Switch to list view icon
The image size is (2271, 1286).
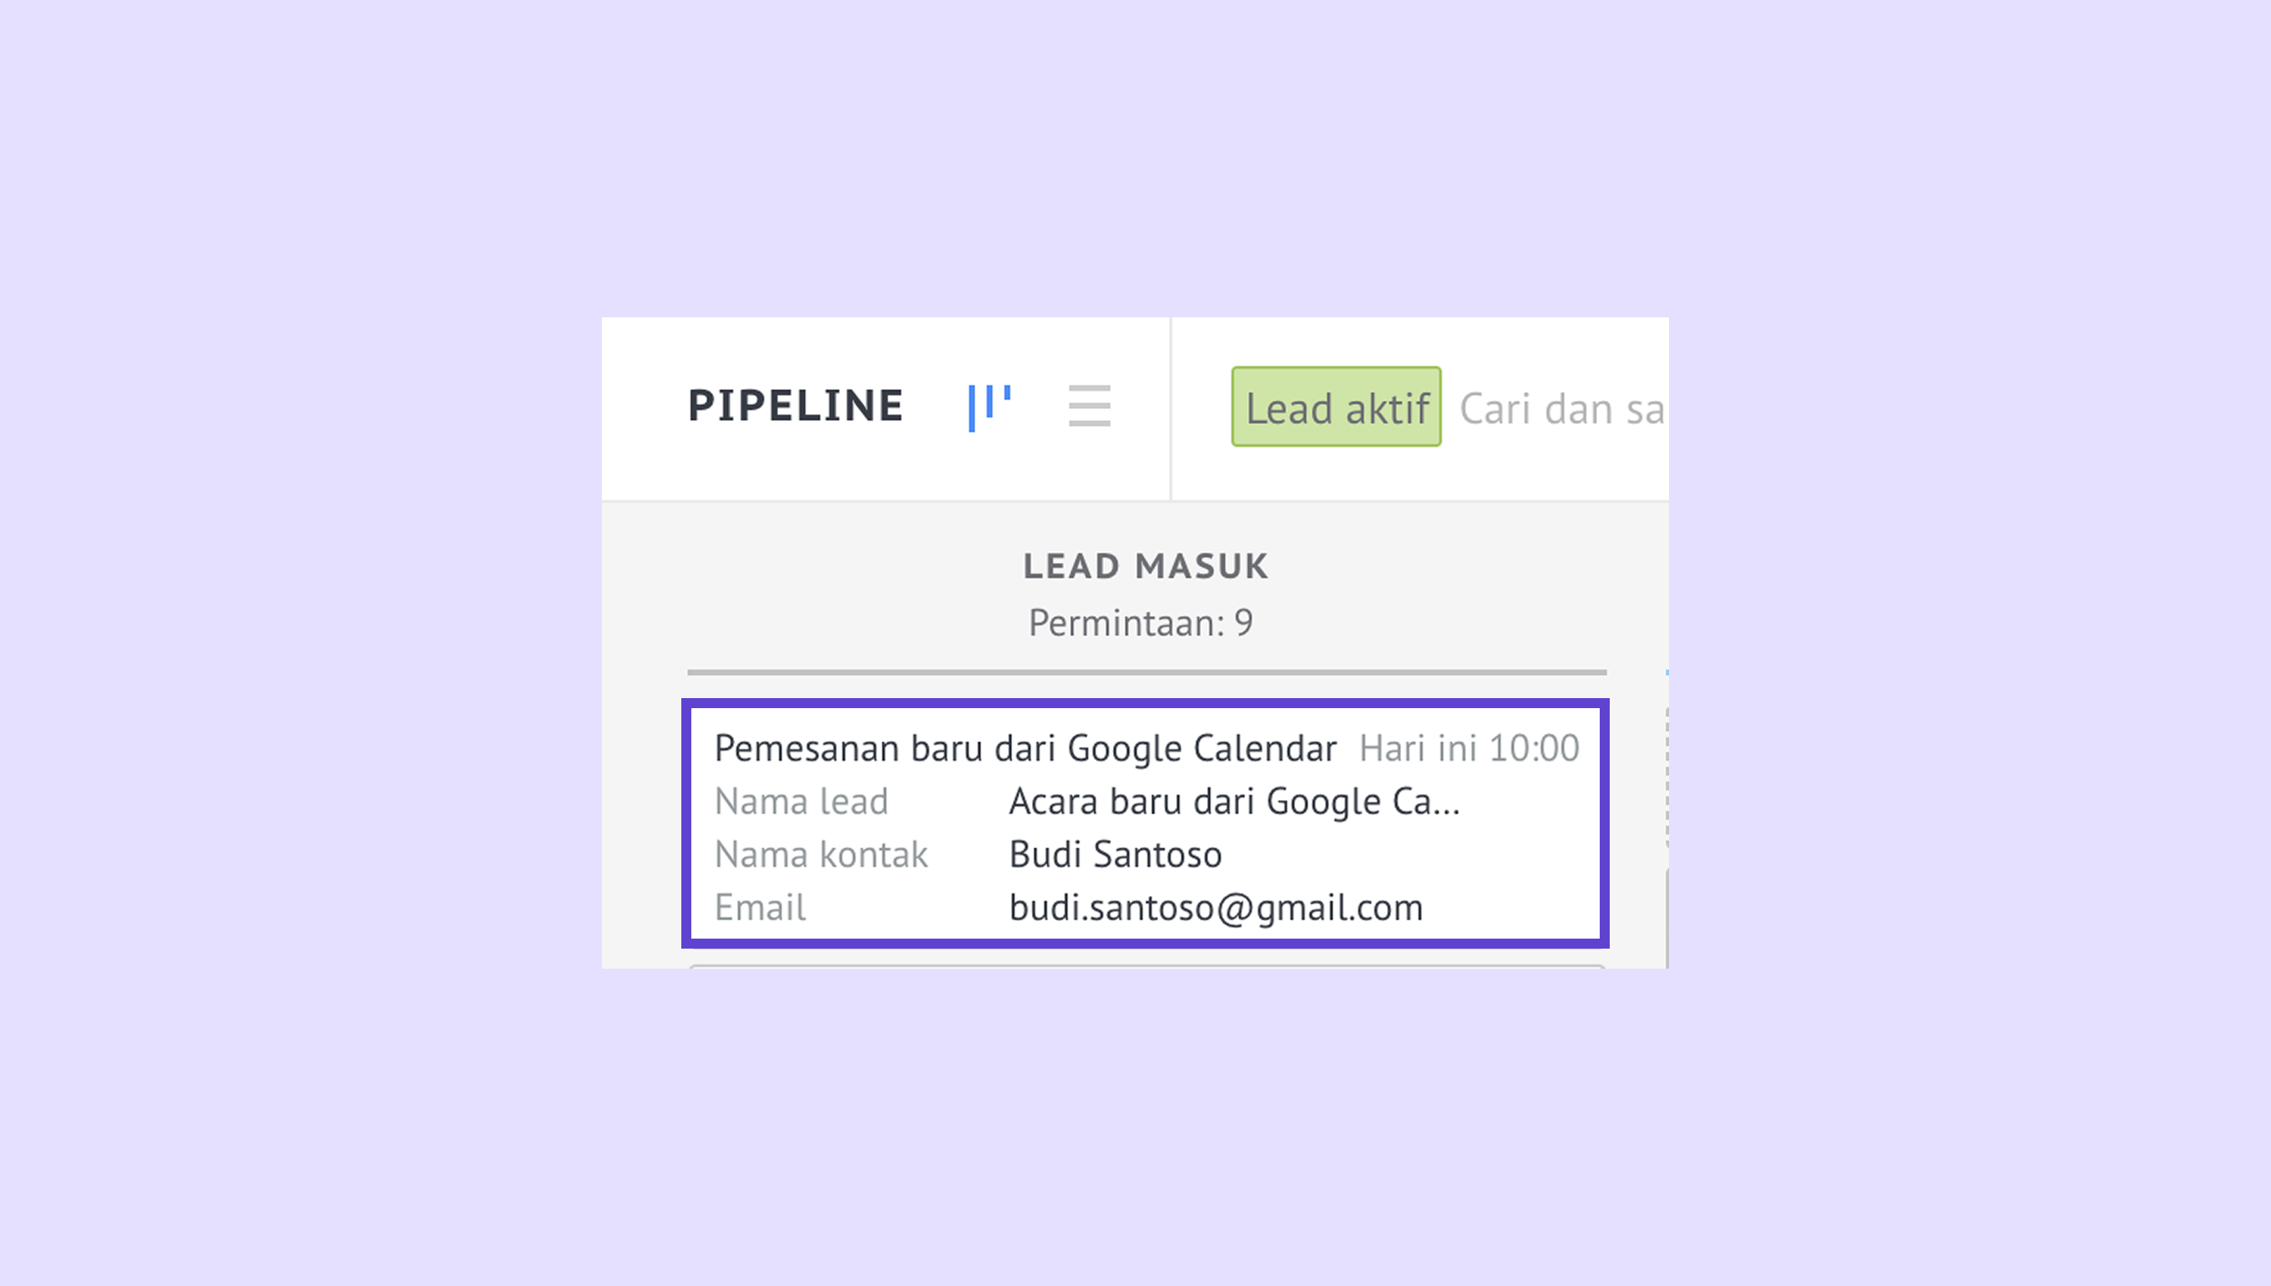[x=1089, y=407]
